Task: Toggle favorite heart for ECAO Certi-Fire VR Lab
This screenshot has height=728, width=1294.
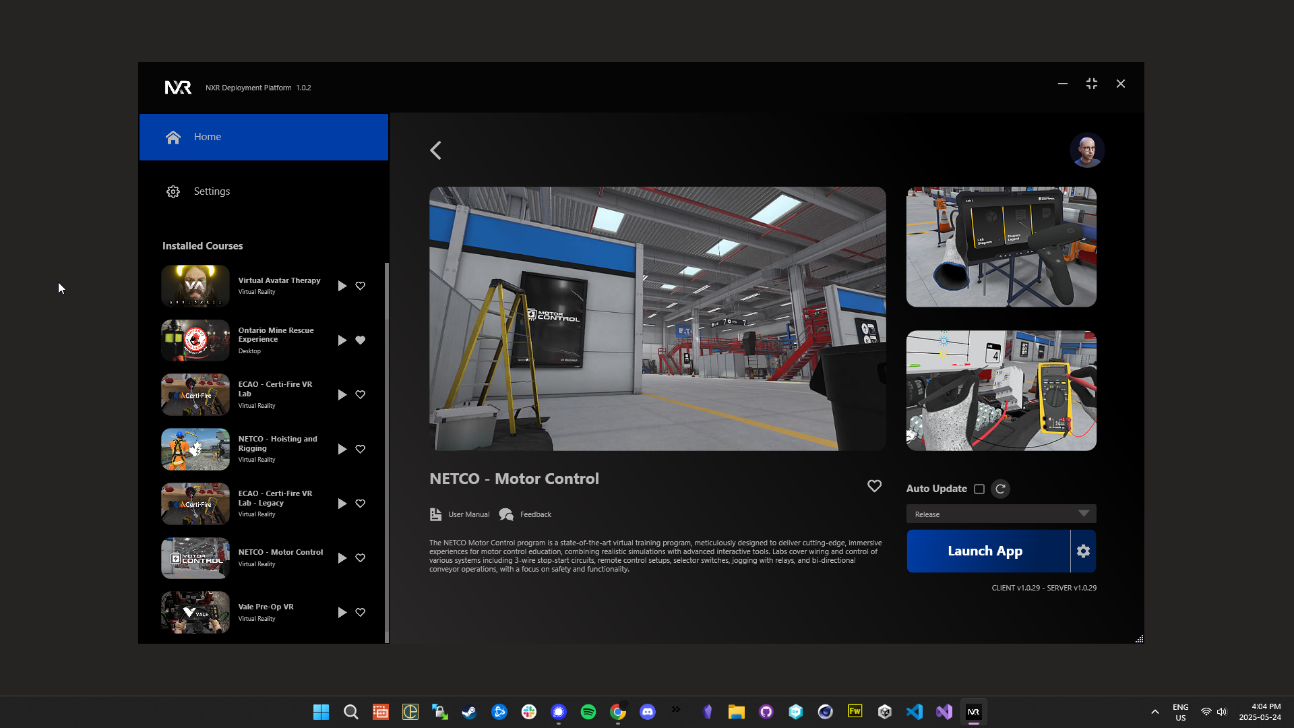Action: tap(361, 394)
